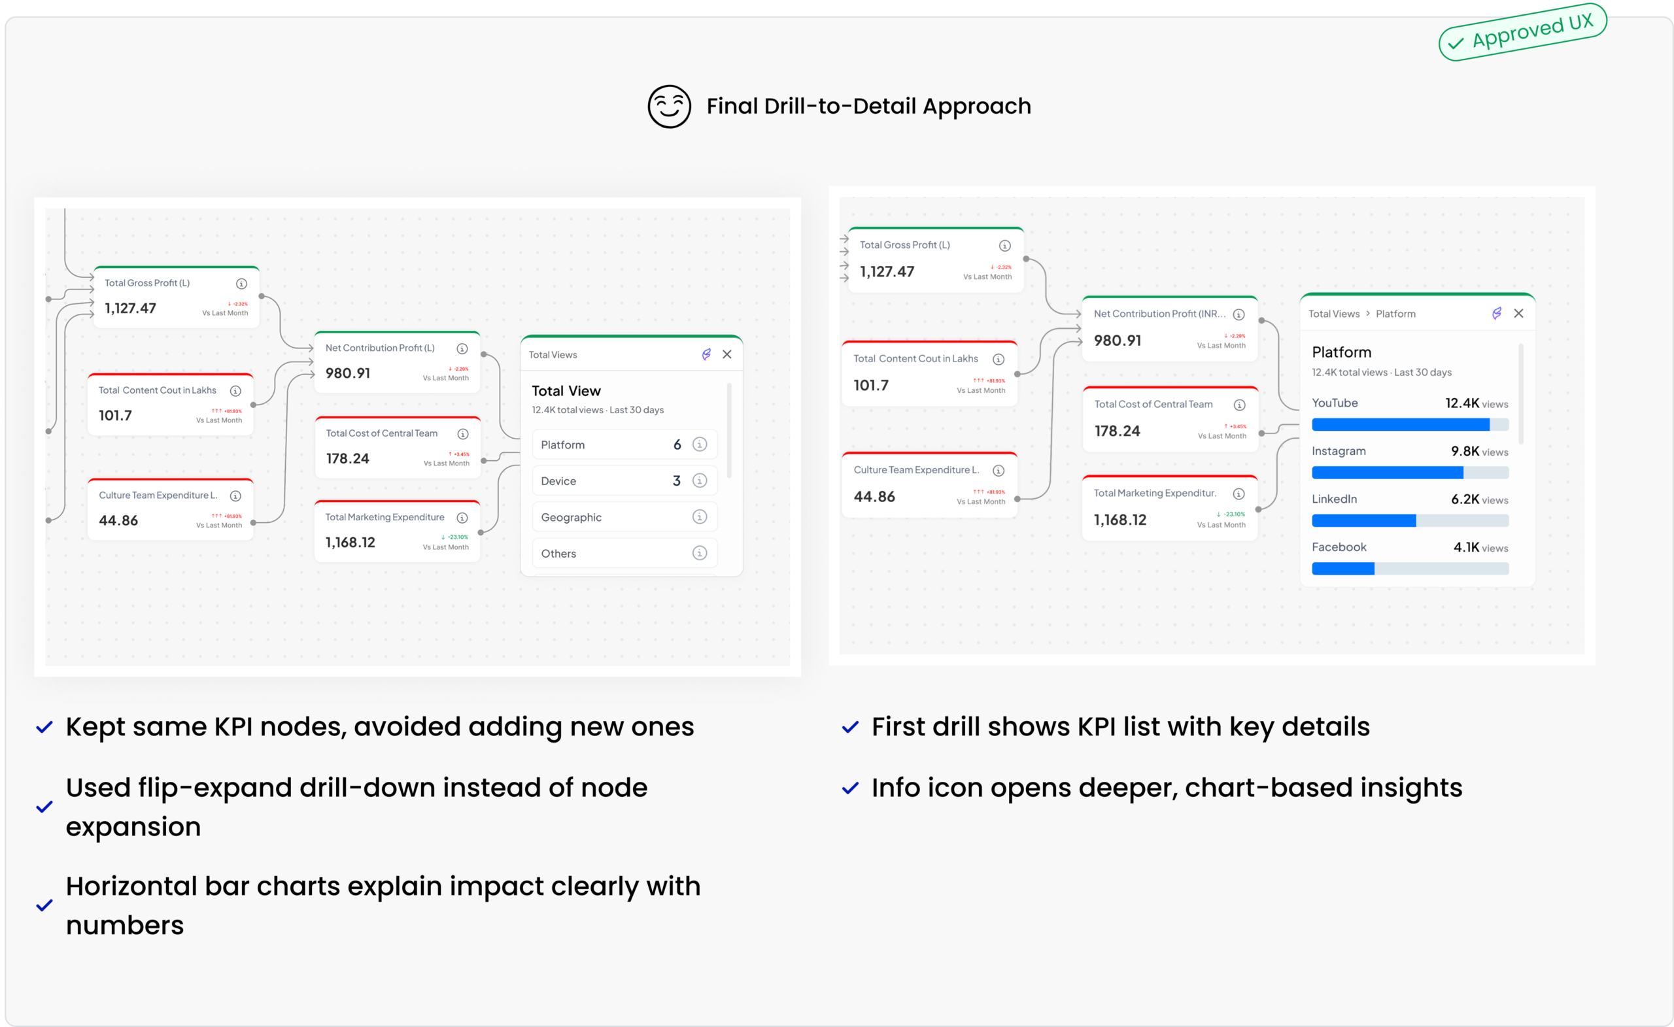The image size is (1674, 1027).
Task: Expand the Platform row in Total View list
Action: pyautogui.click(x=598, y=445)
